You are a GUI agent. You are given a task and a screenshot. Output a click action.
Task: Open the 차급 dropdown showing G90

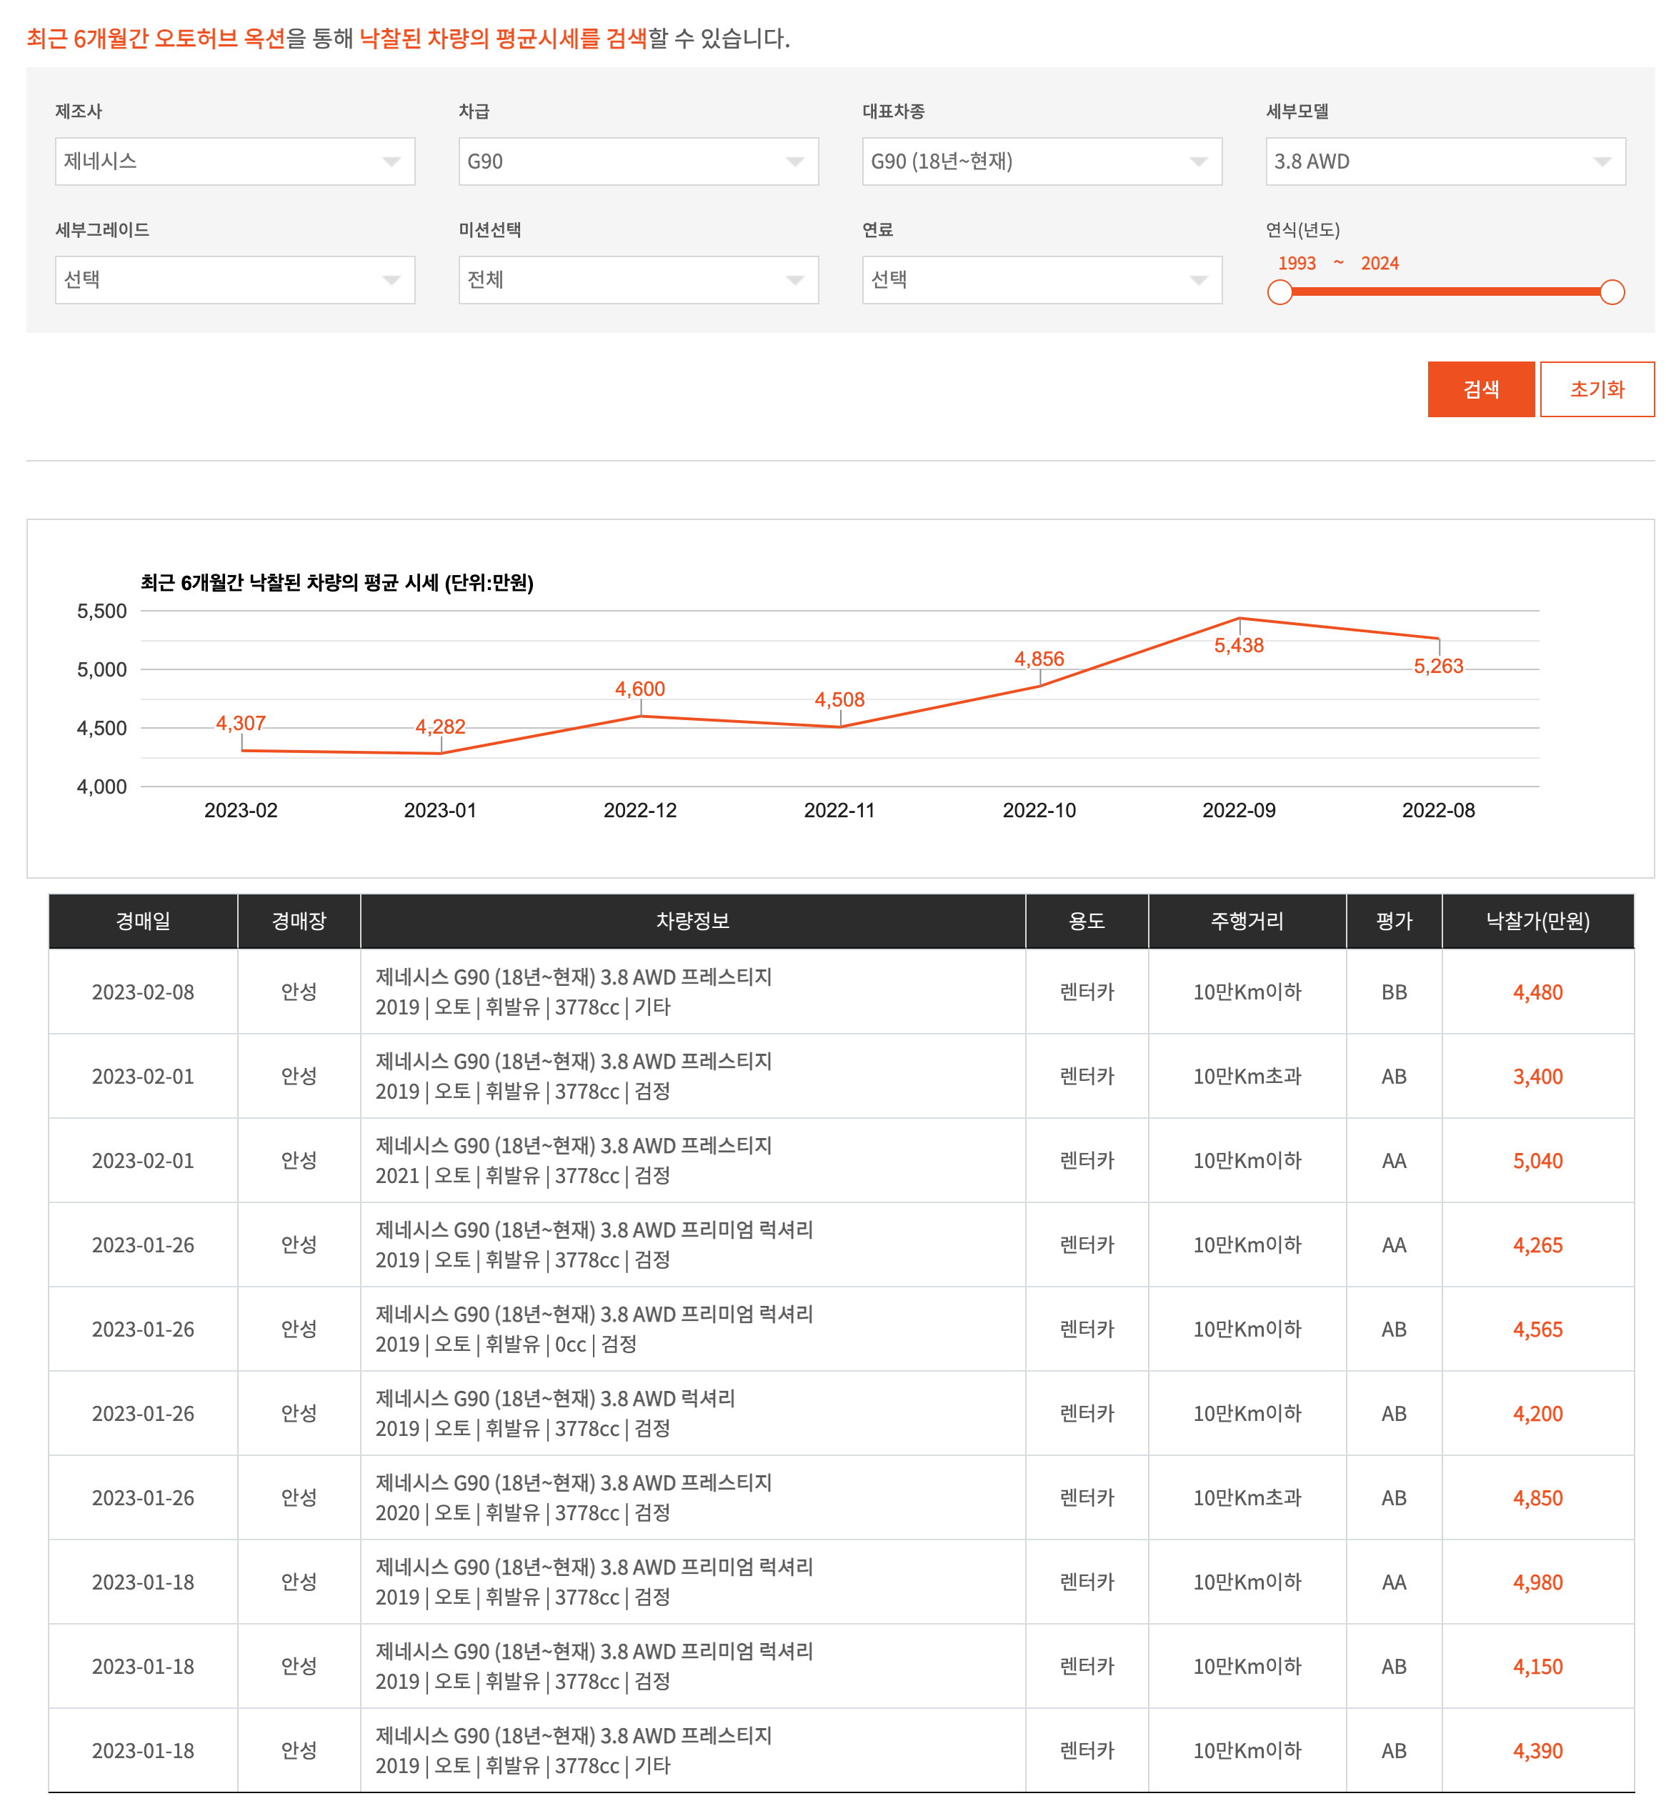tap(638, 161)
